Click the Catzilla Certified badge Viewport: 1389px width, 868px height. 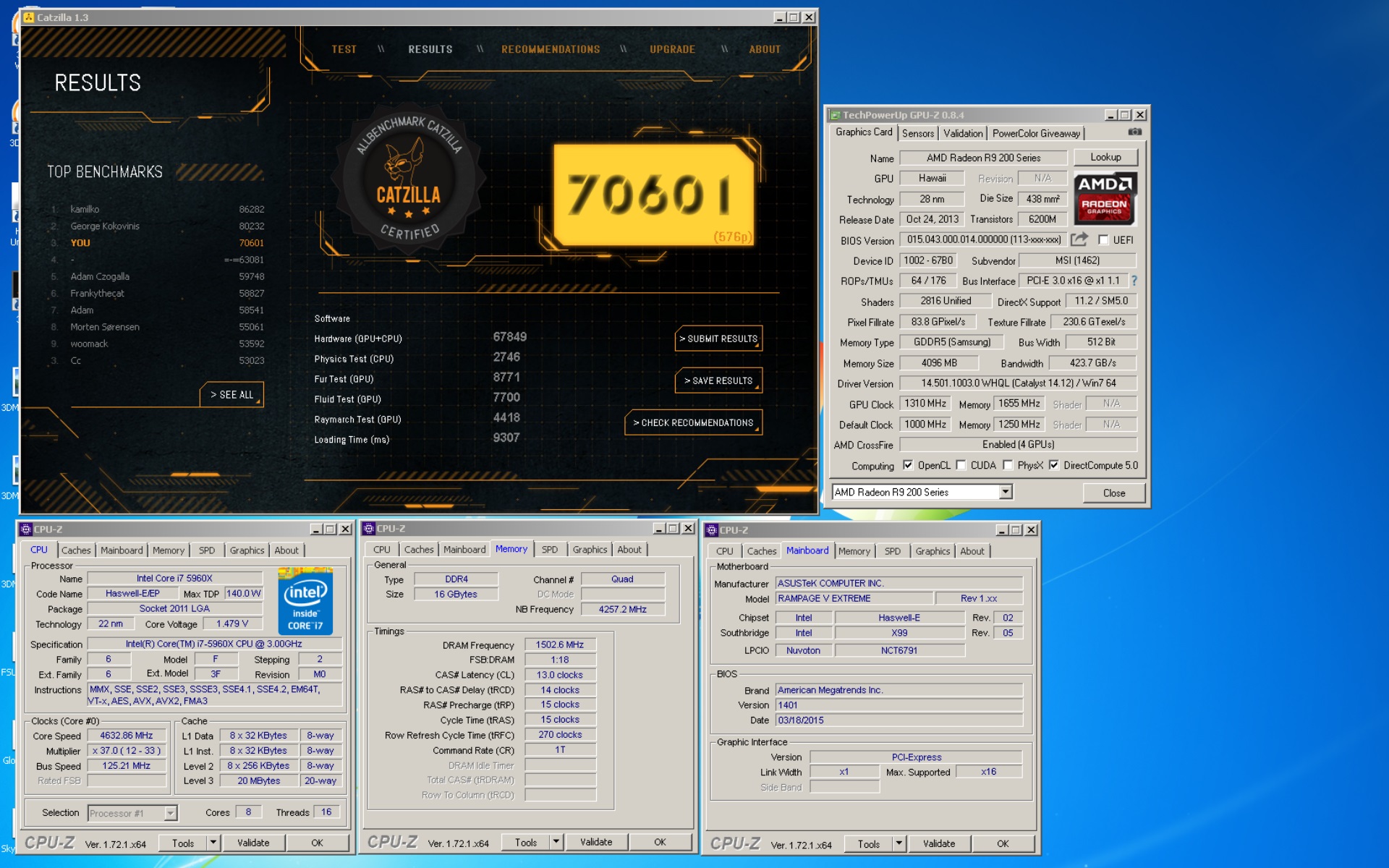coord(408,178)
